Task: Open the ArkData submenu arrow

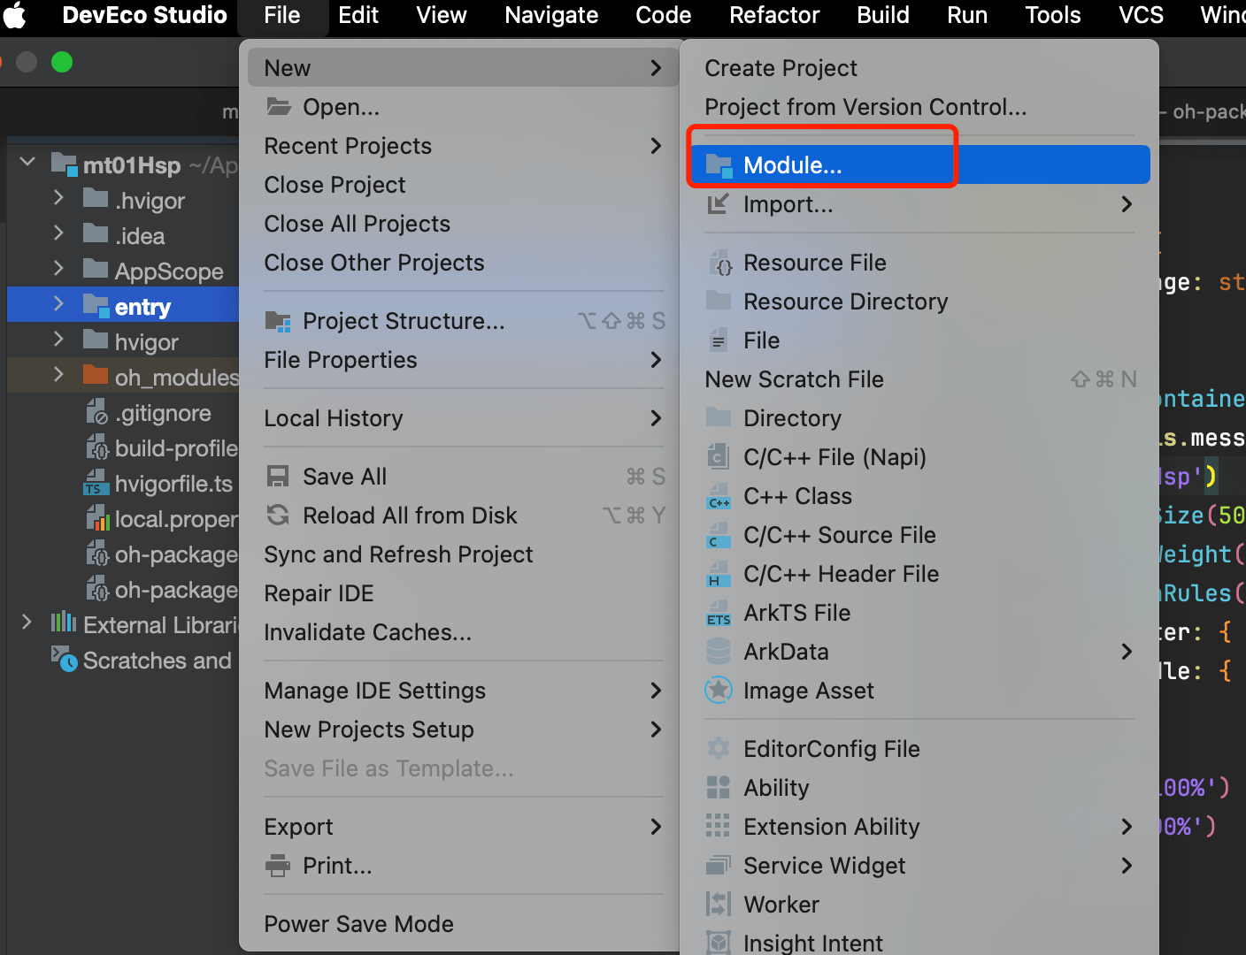Action: pyautogui.click(x=1127, y=652)
